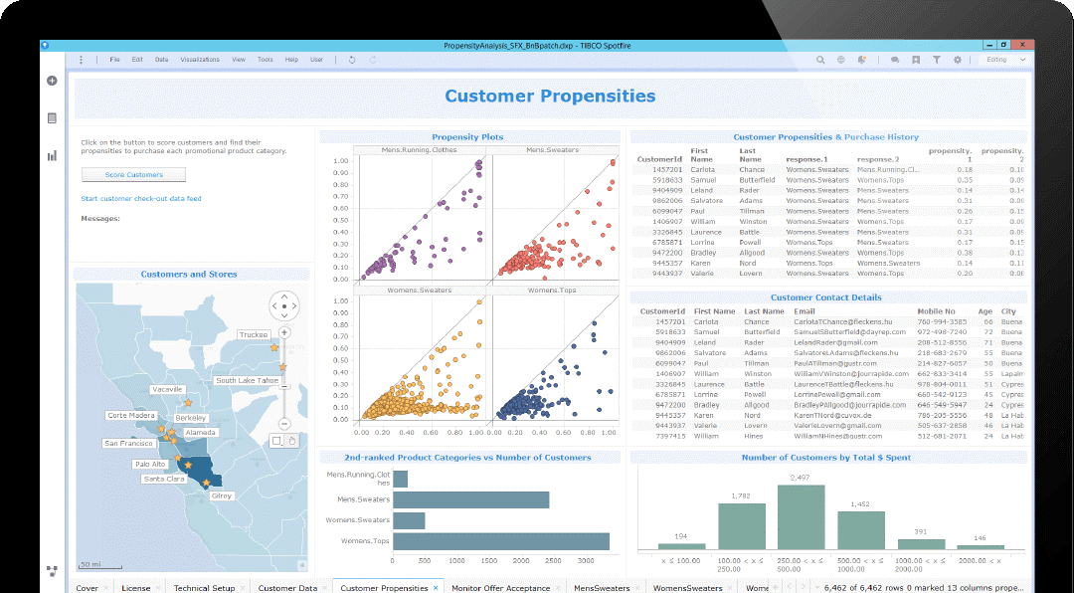
Task: Click the Score Customers button
Action: 133,175
